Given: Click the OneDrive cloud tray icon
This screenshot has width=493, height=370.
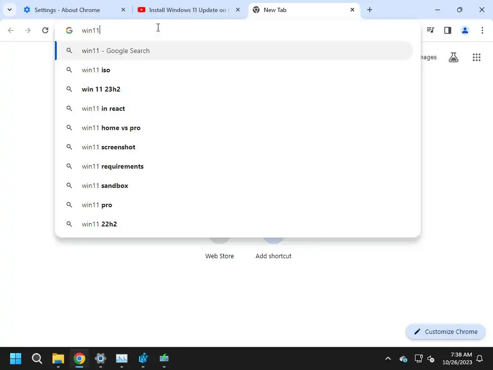Looking at the screenshot, I should (403, 358).
